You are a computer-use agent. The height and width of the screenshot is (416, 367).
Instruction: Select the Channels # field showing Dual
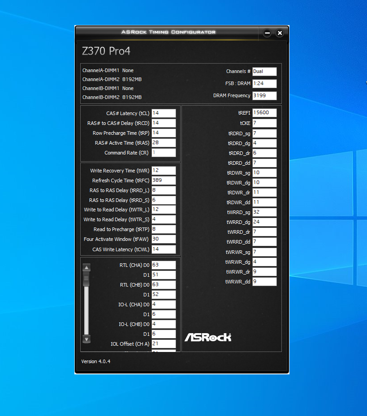[264, 71]
